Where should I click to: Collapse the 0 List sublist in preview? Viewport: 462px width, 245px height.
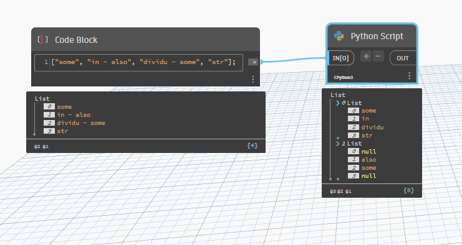(x=338, y=103)
